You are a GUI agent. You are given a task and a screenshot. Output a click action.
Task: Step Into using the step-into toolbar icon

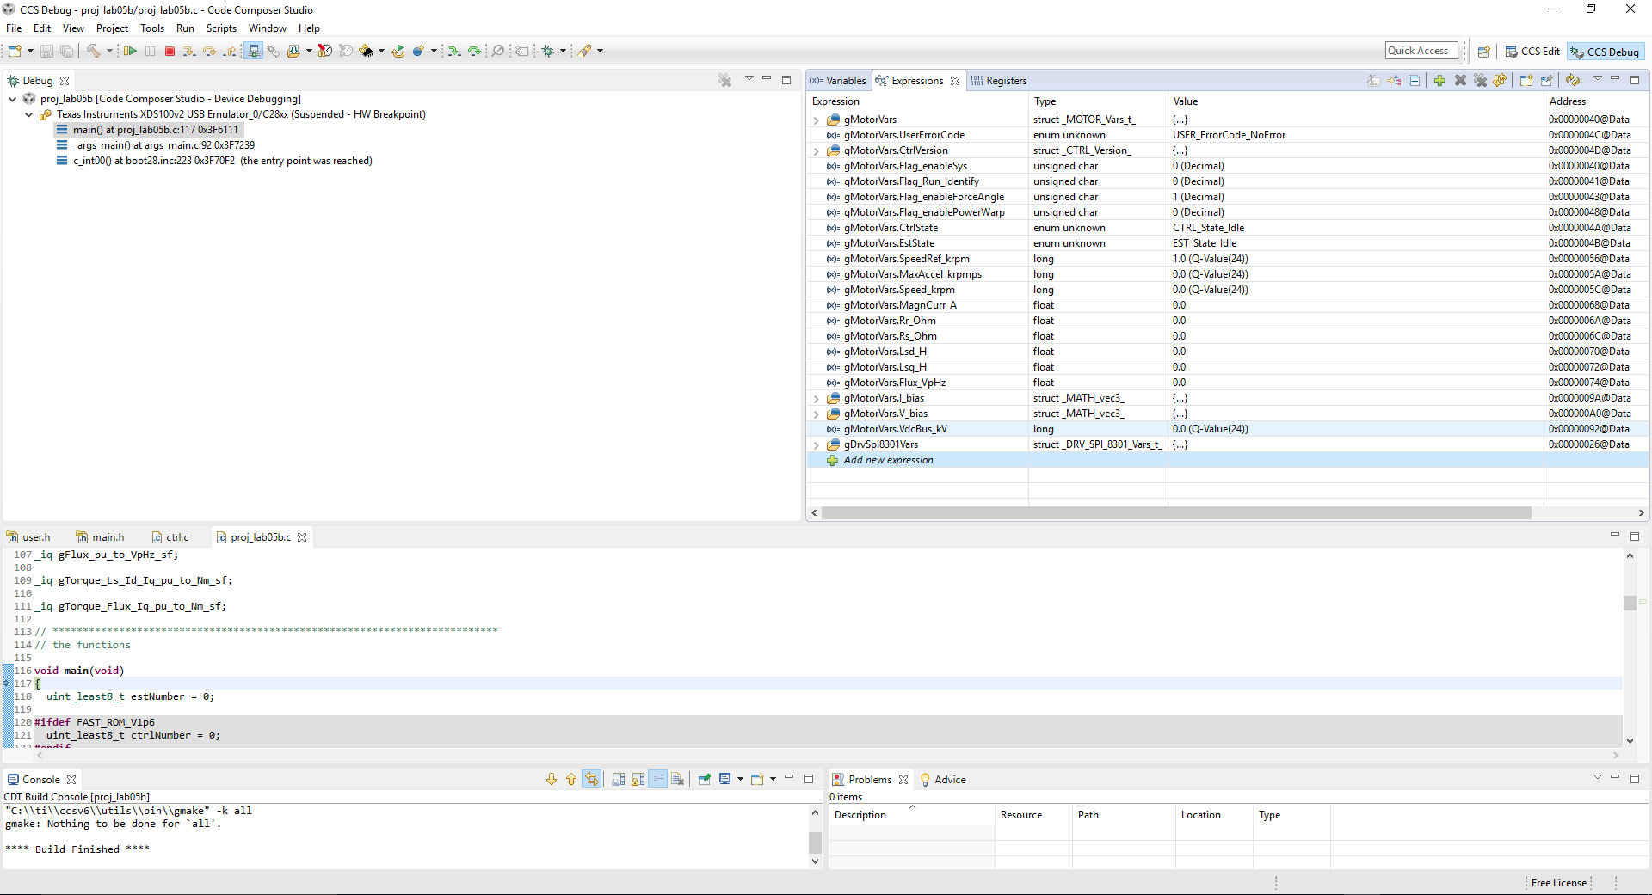click(188, 51)
